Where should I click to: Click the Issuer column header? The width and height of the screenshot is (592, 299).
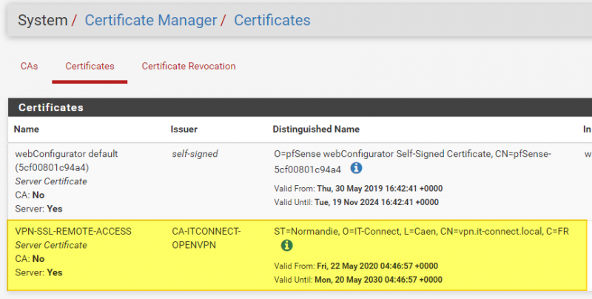click(184, 129)
